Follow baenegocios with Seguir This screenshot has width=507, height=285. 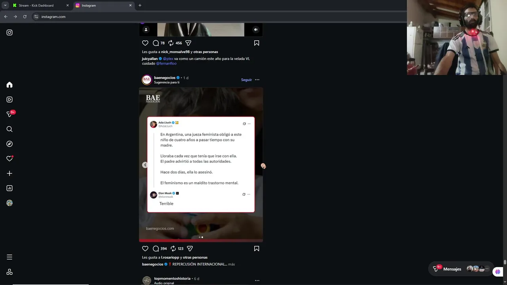point(246,80)
